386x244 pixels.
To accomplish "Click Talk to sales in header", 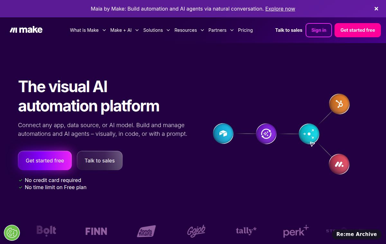I will (x=289, y=30).
